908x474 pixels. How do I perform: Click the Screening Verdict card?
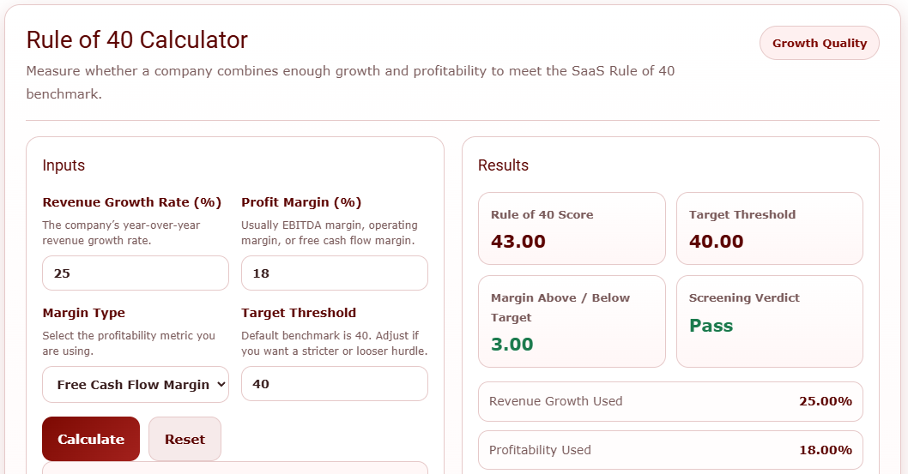[x=769, y=321]
